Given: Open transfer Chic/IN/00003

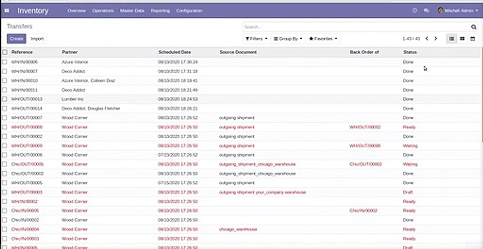Looking at the screenshot, I should click(25, 239).
